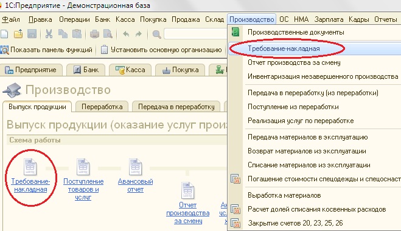
Task: Click the Find magnifier icon
Action: 156,34
